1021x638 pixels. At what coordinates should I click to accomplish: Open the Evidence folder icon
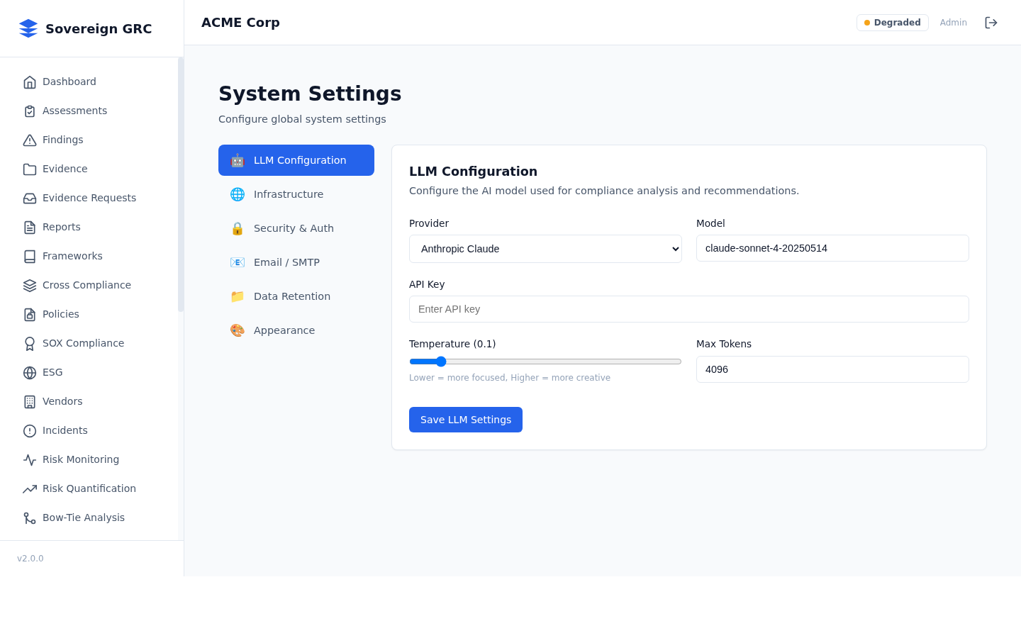coord(30,169)
